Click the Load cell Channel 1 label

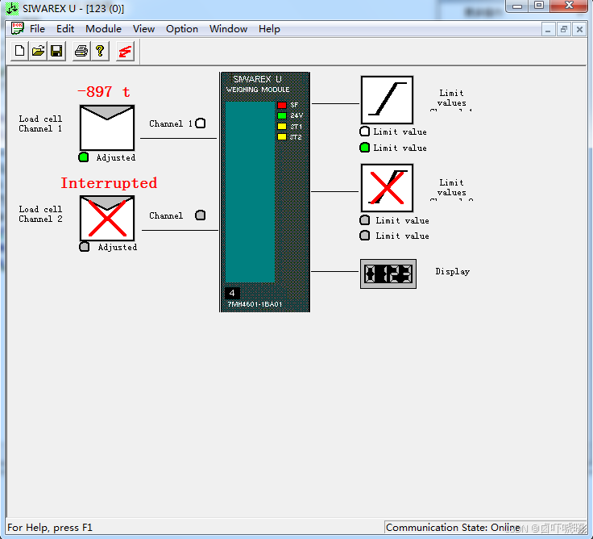40,124
